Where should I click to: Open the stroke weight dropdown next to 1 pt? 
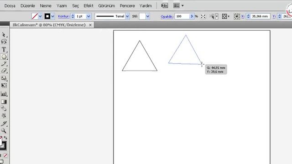89,16
